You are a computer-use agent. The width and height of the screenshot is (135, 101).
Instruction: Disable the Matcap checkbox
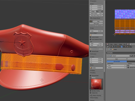pyautogui.click(x=91, y=77)
